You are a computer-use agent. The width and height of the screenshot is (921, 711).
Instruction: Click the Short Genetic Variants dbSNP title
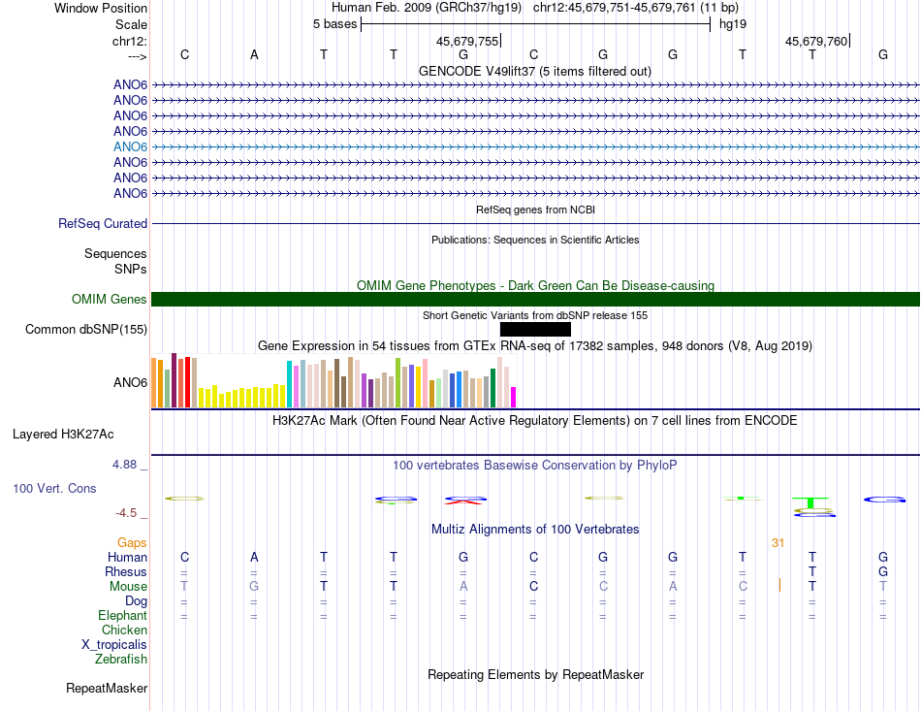[x=535, y=315]
